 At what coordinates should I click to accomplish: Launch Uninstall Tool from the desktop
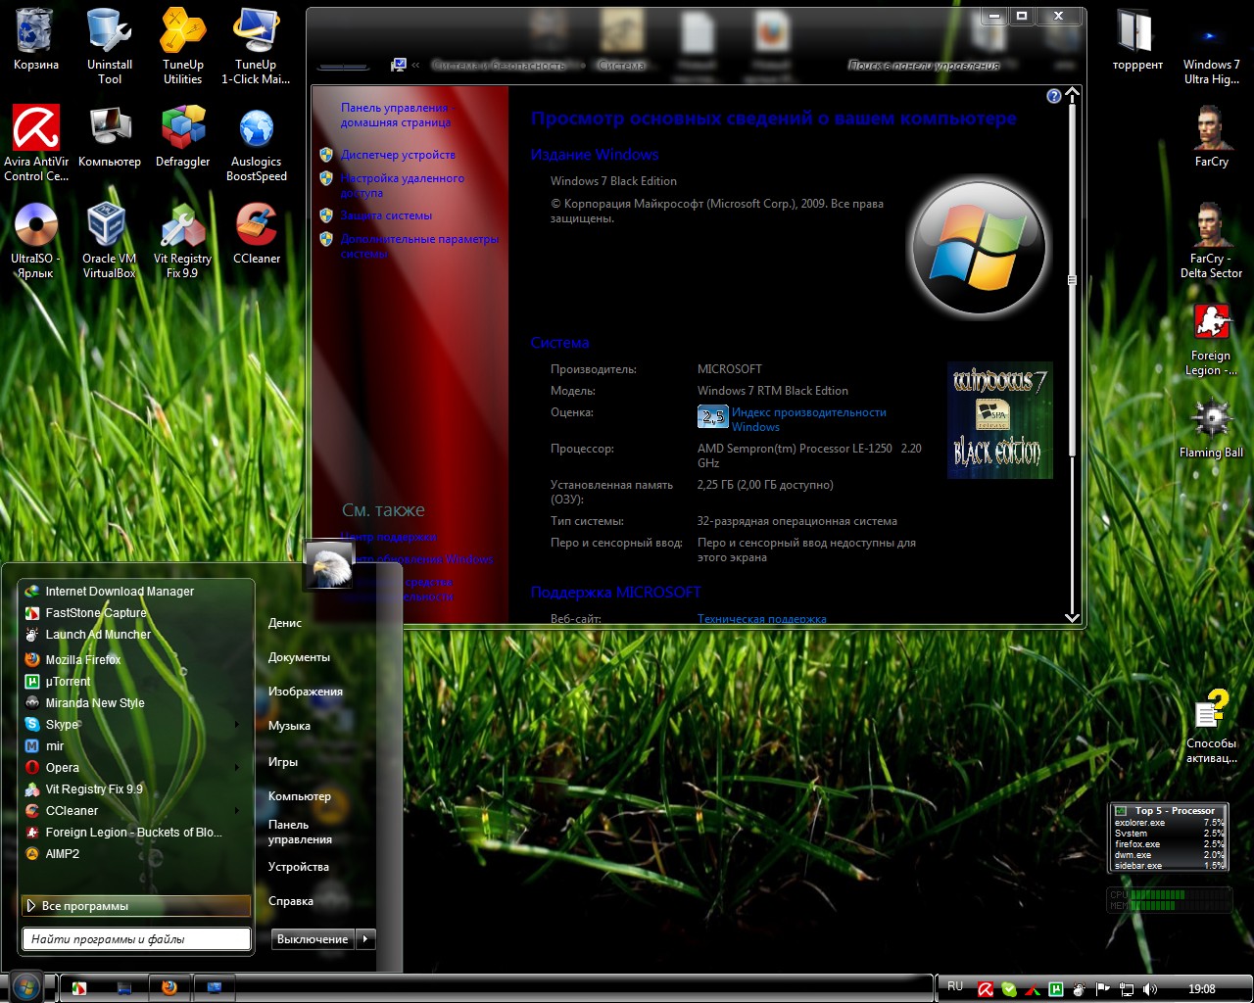click(x=110, y=45)
